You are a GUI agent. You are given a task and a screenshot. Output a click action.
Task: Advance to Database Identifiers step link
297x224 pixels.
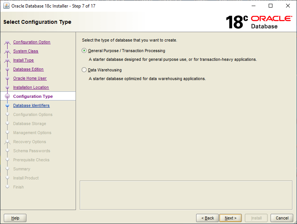click(x=31, y=105)
